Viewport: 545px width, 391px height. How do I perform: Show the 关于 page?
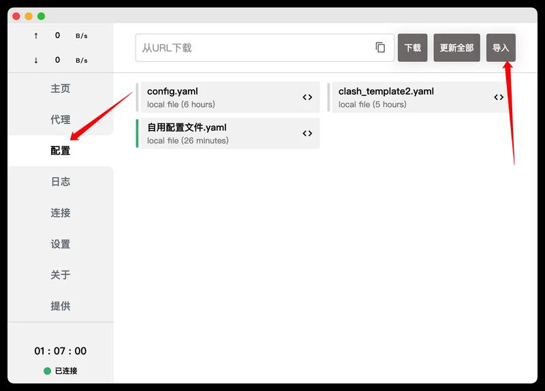coord(61,275)
